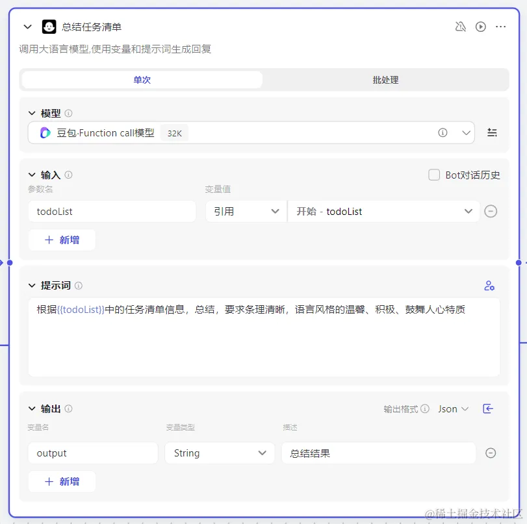Click the import output icon beside Json
The height and width of the screenshot is (524, 527).
coord(487,408)
